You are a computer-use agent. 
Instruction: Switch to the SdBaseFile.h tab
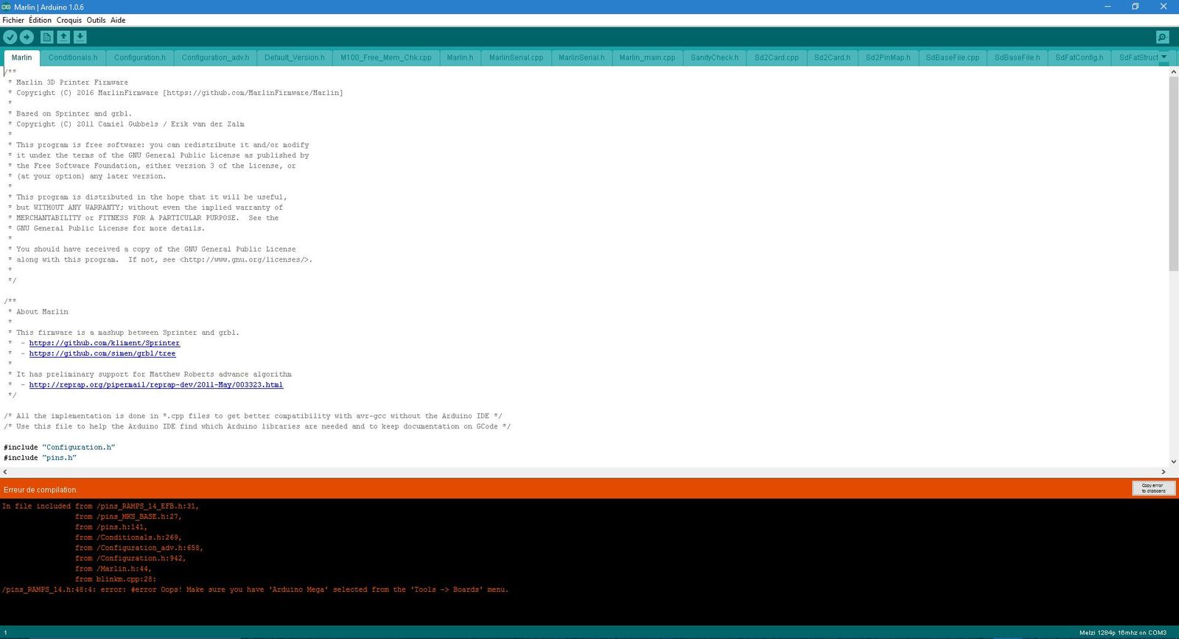click(1018, 57)
